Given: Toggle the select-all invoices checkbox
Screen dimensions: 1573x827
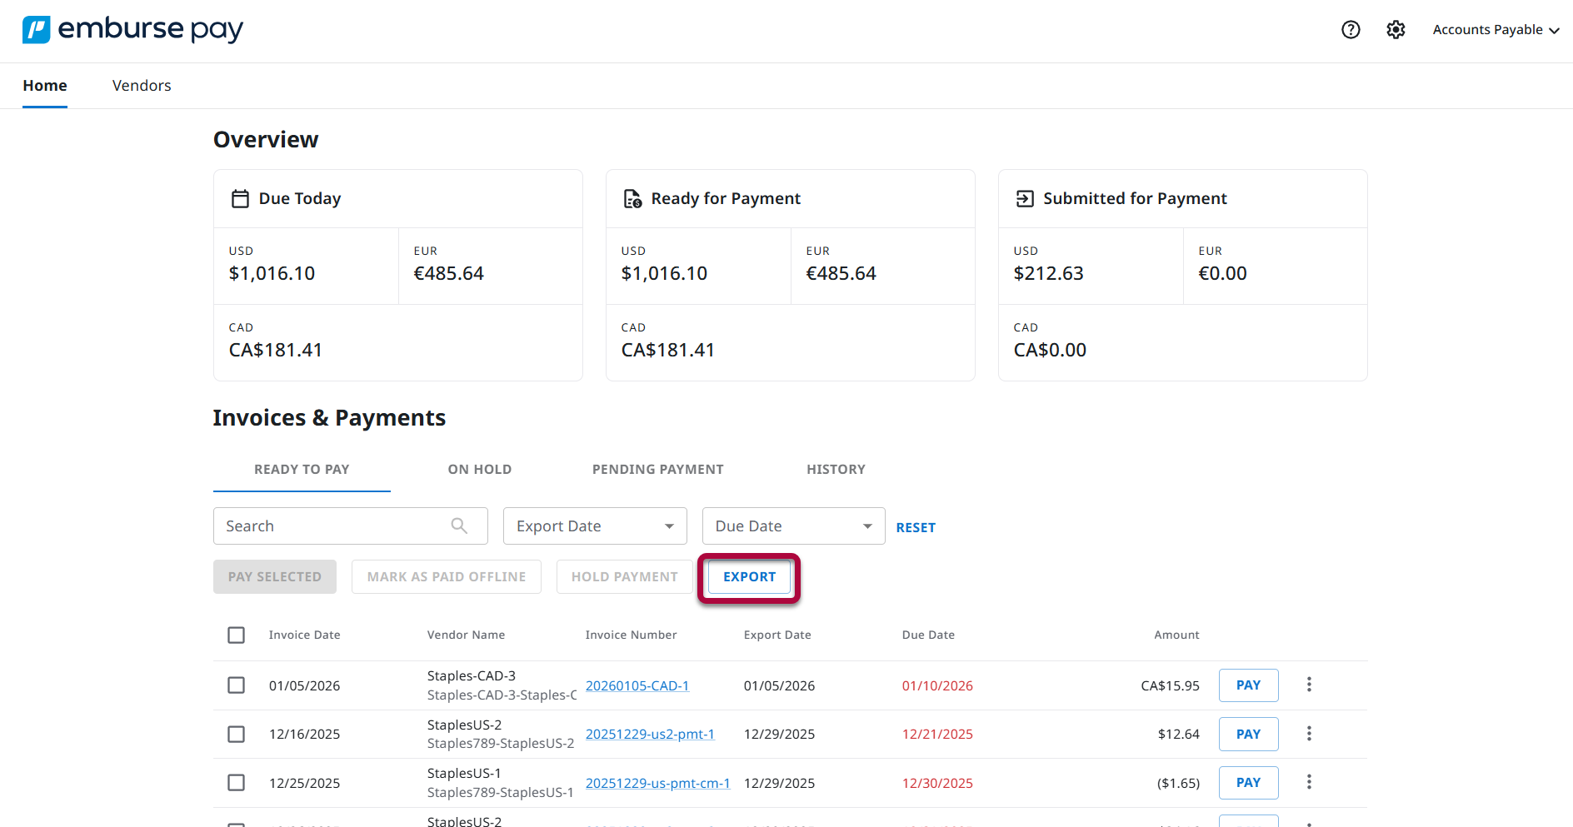Looking at the screenshot, I should tap(237, 635).
